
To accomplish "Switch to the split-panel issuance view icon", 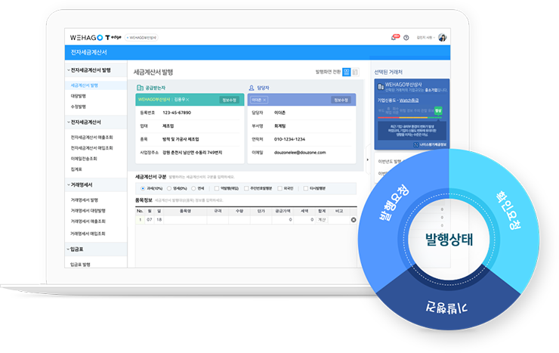I will (x=346, y=72).
